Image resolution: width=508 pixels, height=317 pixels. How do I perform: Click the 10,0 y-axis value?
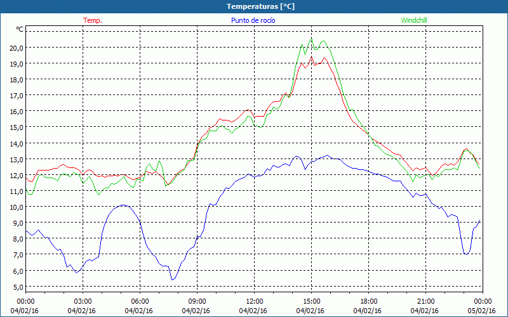pyautogui.click(x=17, y=207)
